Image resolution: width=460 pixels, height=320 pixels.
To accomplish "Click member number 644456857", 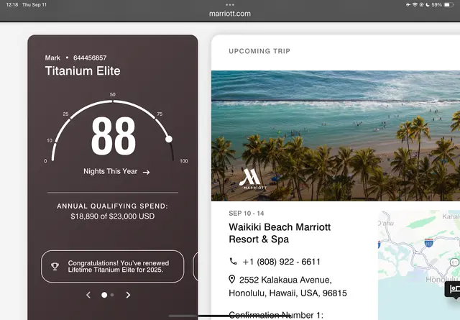I will tap(90, 58).
